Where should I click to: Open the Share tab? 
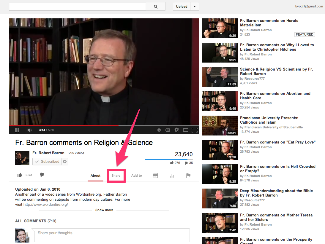[x=116, y=176]
